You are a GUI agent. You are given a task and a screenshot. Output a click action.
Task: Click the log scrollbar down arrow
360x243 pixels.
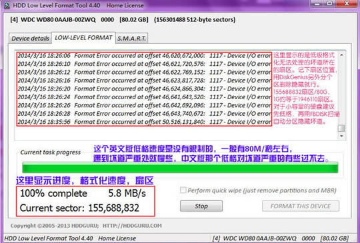[x=341, y=136]
